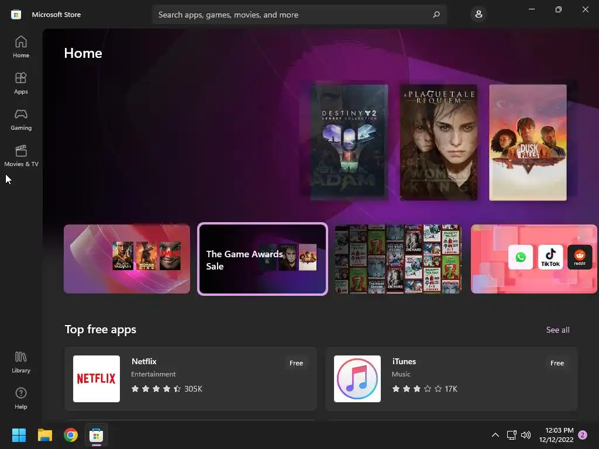Screen dimensions: 599x449
Task: Open the notifications badge showing 2
Action: tap(583, 435)
